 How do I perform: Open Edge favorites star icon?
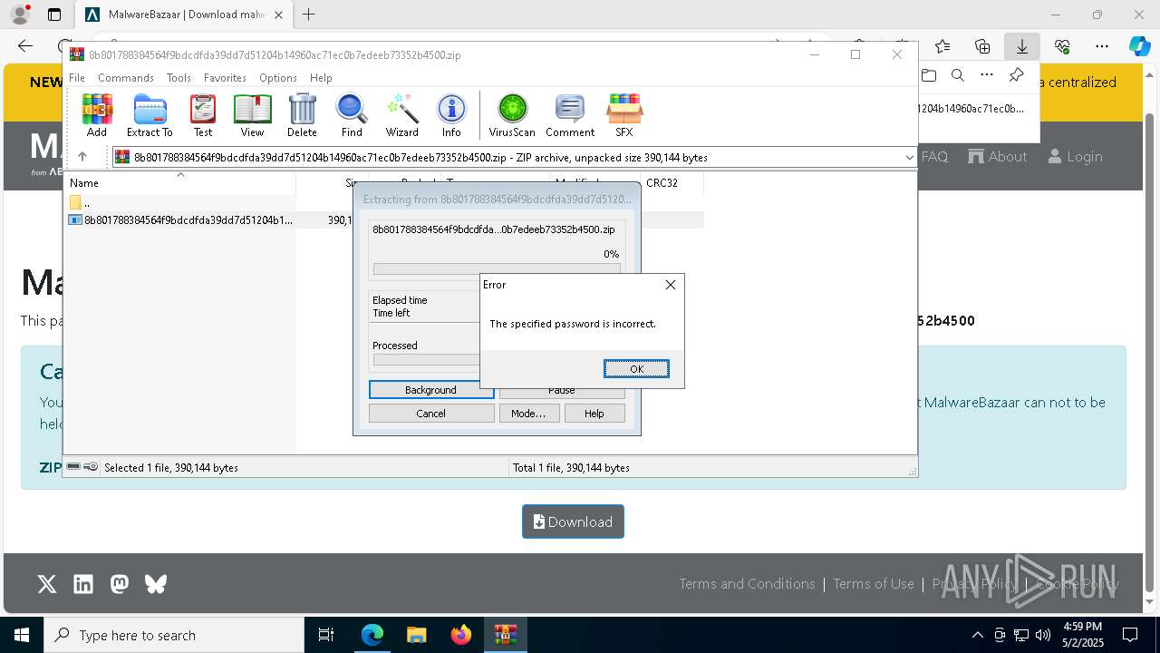pos(942,46)
